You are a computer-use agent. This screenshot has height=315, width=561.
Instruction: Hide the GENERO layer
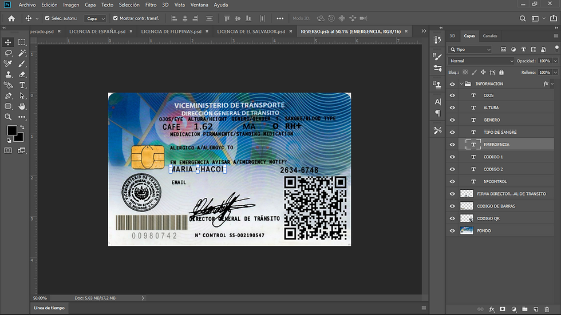[x=452, y=120]
